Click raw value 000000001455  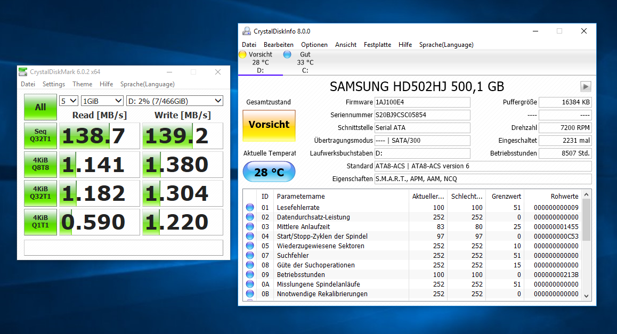pos(556,226)
